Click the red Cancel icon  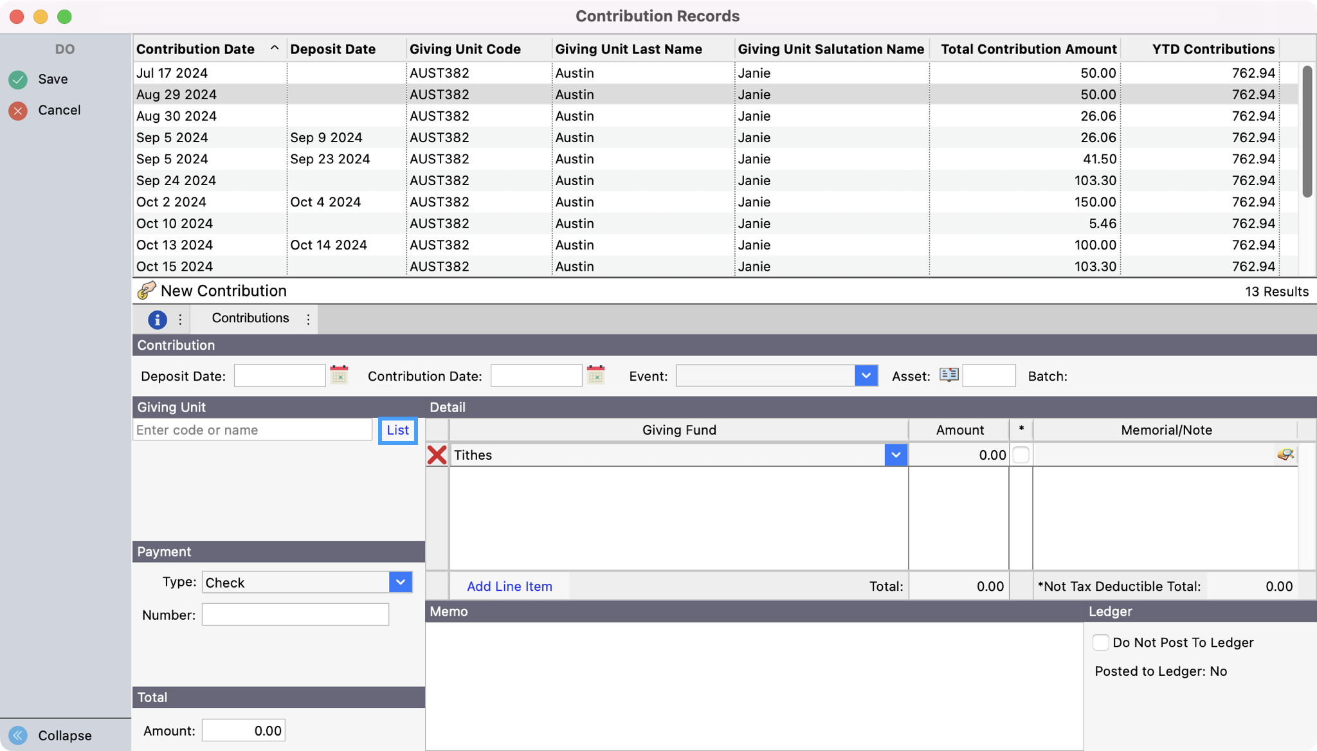pyautogui.click(x=18, y=111)
